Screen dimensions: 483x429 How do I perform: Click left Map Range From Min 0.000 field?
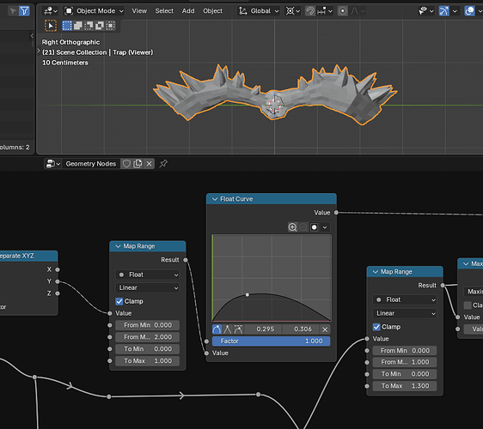coord(148,325)
